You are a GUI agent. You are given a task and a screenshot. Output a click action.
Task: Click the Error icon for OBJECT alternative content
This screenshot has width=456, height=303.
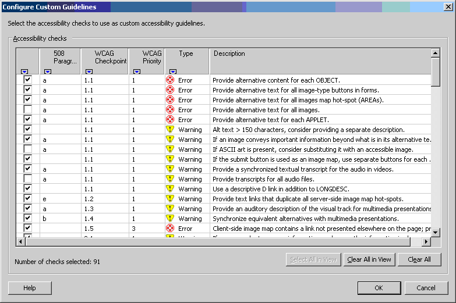point(170,80)
